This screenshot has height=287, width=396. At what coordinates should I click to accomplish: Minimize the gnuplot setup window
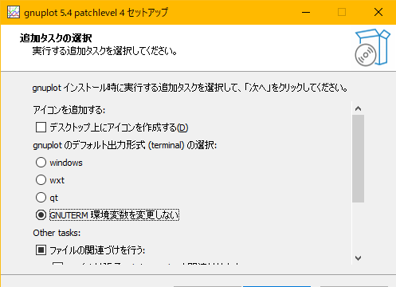point(306,12)
